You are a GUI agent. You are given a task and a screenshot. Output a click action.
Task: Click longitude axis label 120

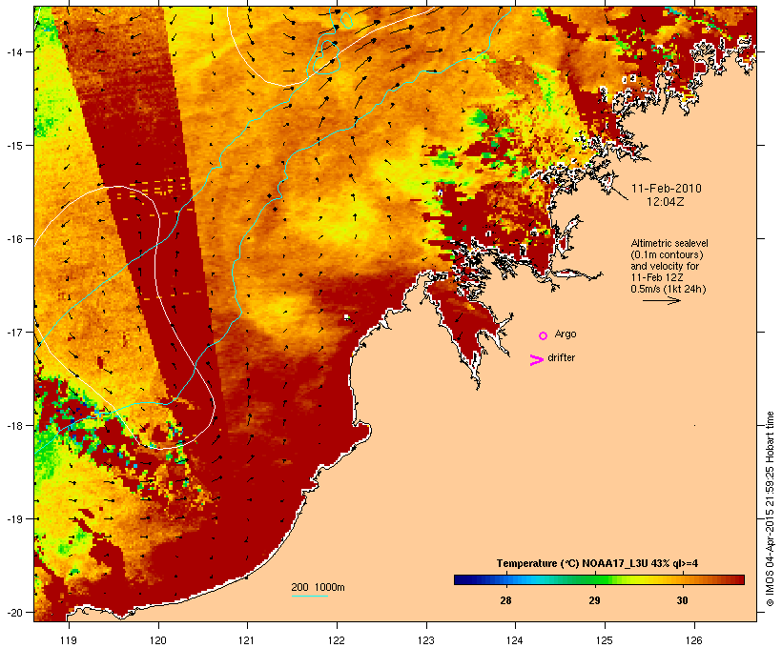point(158,640)
